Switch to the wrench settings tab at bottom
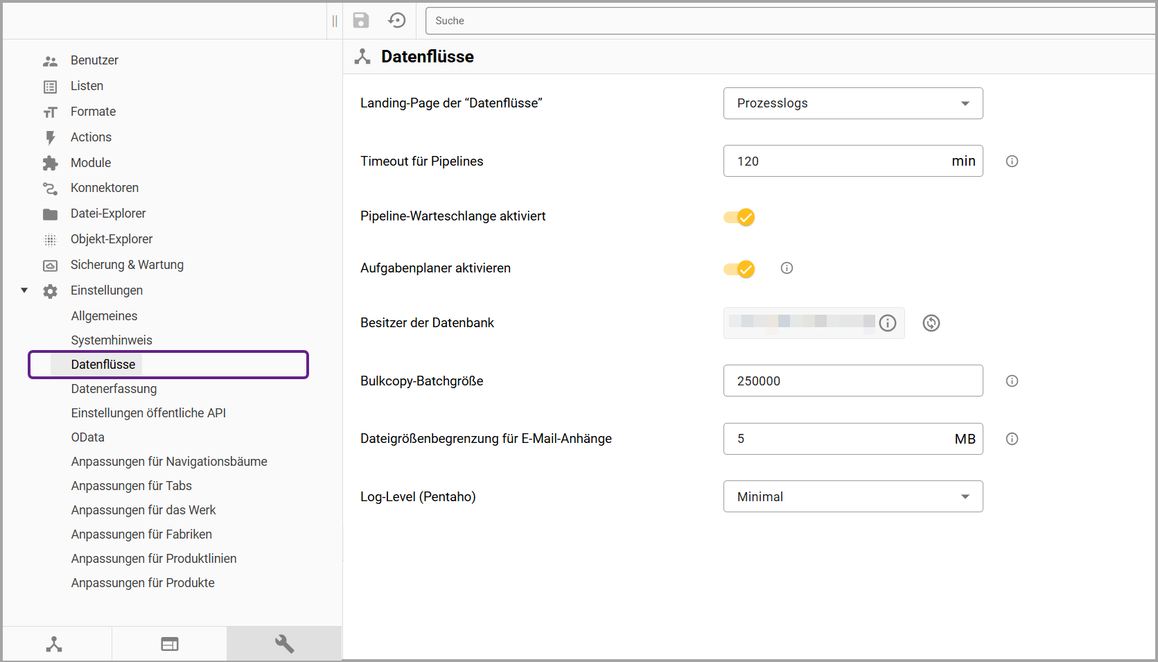The image size is (1158, 662). (x=284, y=644)
